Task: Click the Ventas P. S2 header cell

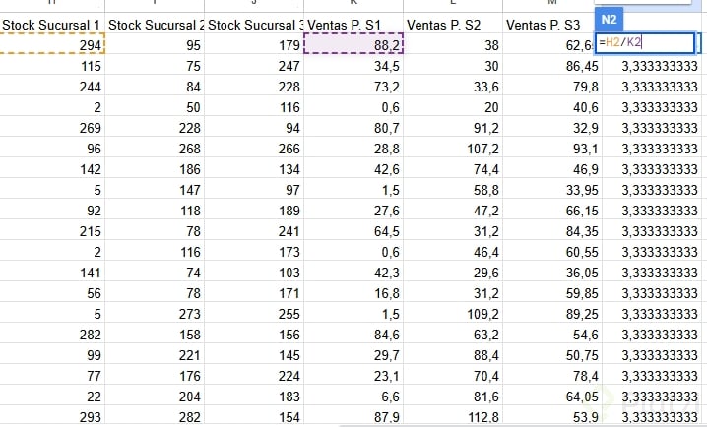Action: (x=453, y=23)
